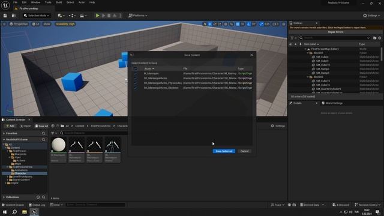Click the skip frame button next to Play
The height and width of the screenshot is (216, 384).
click(x=103, y=16)
